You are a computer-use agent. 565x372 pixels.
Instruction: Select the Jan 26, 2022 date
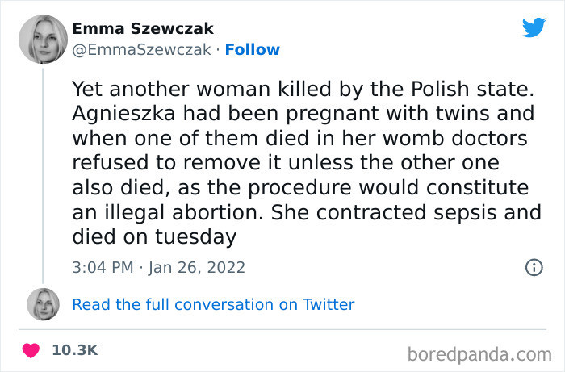(199, 267)
